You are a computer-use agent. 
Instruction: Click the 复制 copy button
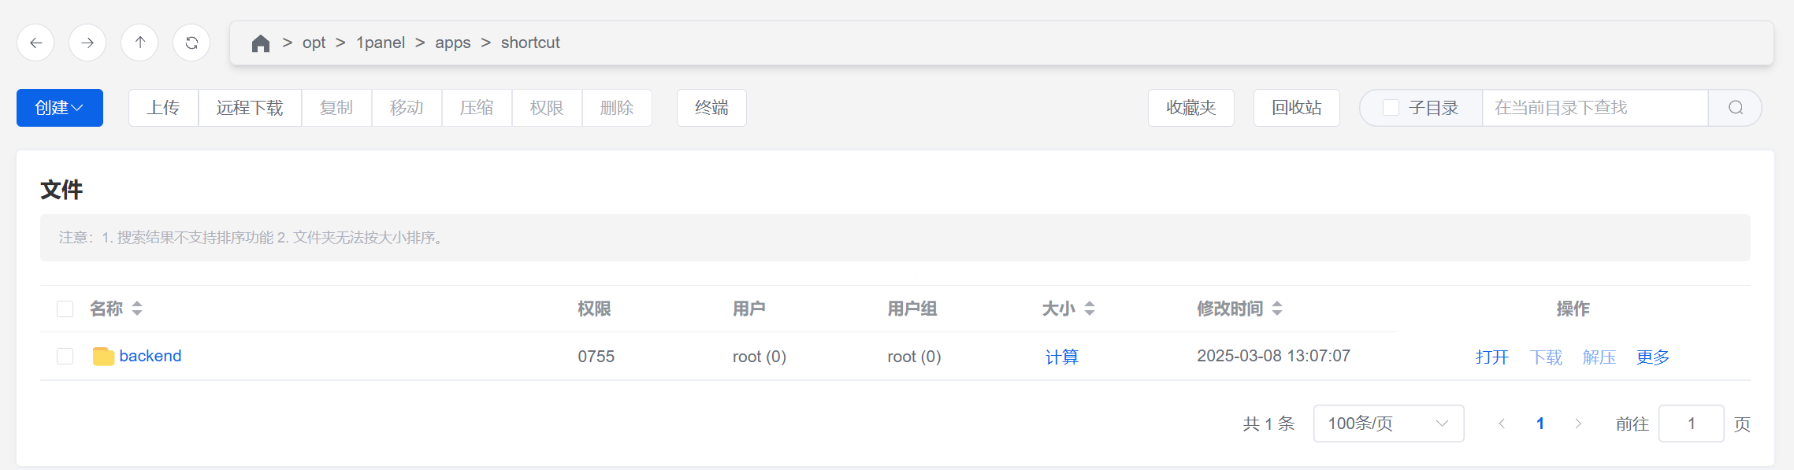click(x=336, y=108)
